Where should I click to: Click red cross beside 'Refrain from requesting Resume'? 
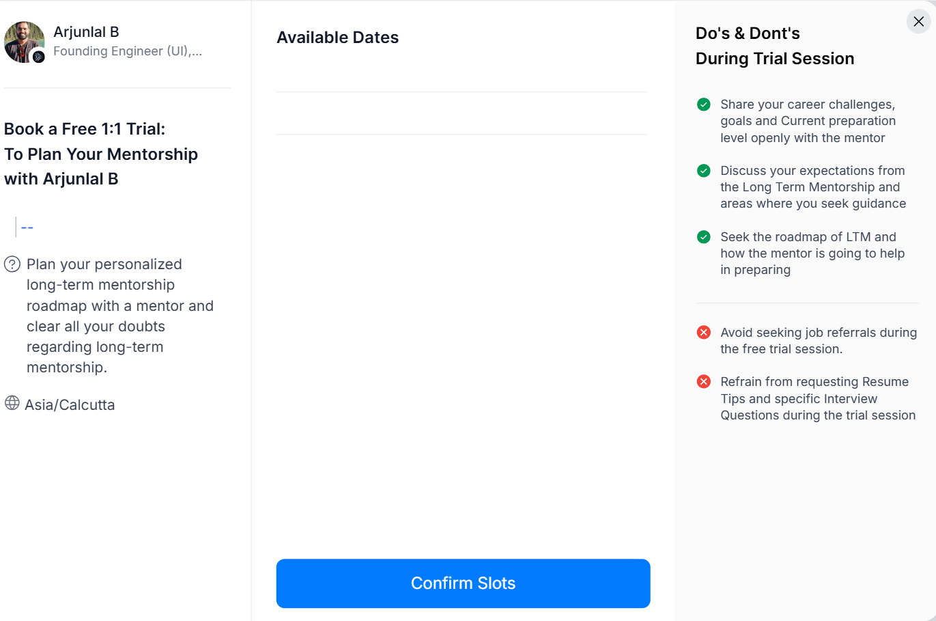click(x=703, y=382)
